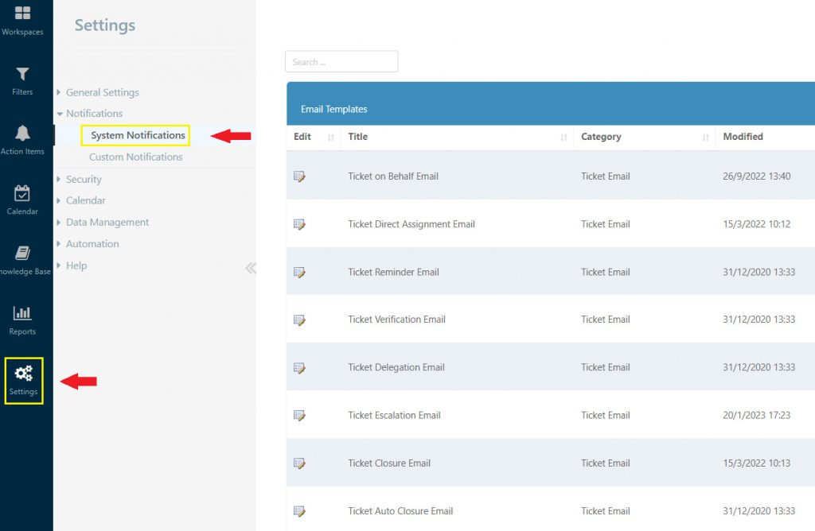Select 'Ticket Direct Assignment Email' title

click(x=411, y=224)
